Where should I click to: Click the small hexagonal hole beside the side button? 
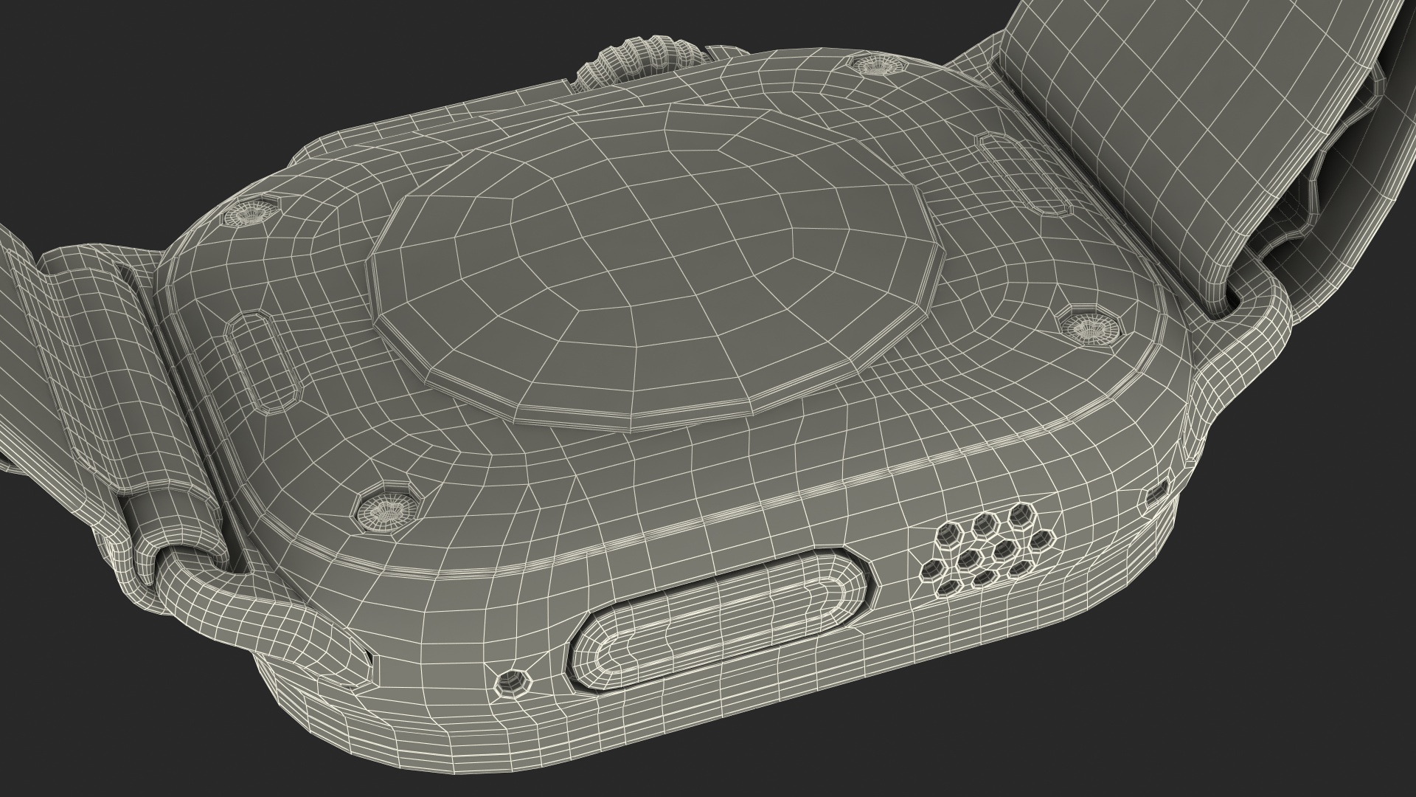tap(513, 683)
